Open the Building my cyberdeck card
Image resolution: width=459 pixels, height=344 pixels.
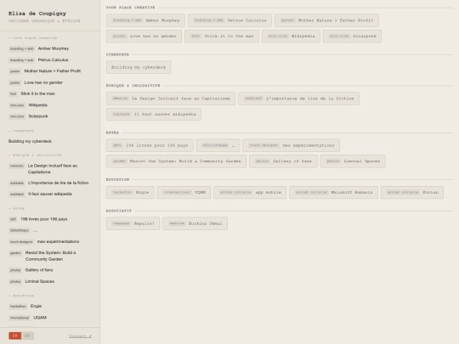139,67
